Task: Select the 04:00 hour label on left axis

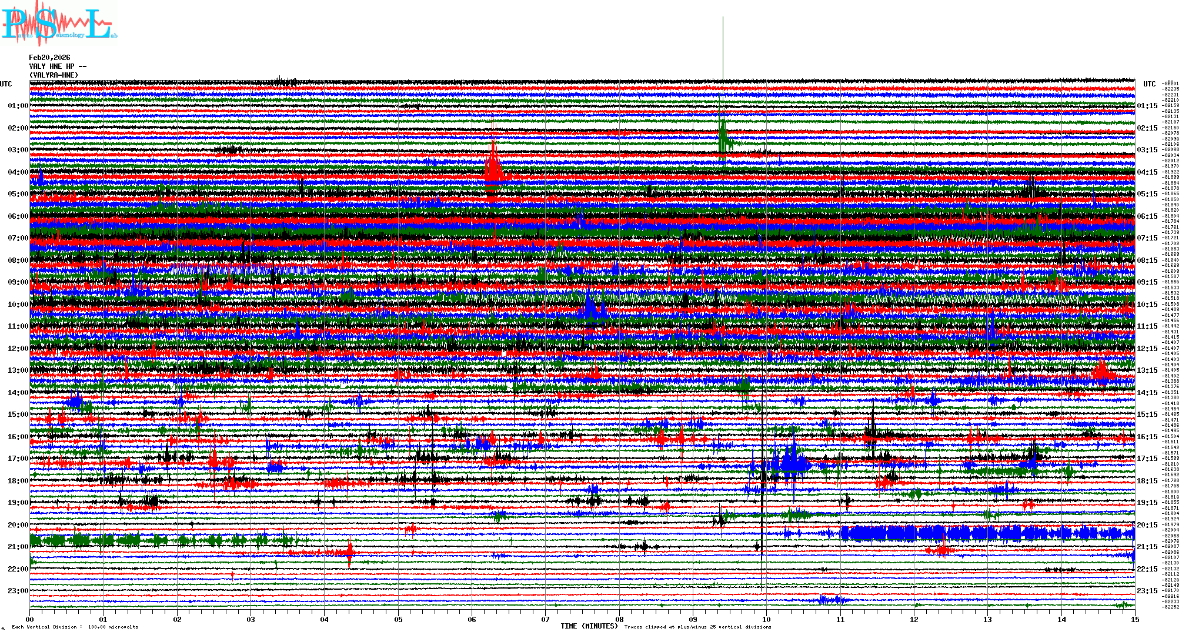Action: point(18,172)
